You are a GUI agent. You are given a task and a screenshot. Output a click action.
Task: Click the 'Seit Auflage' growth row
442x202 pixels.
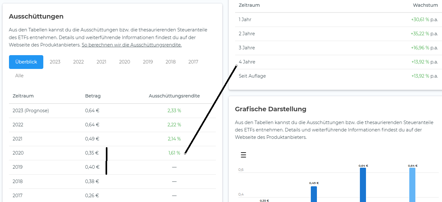coord(338,76)
